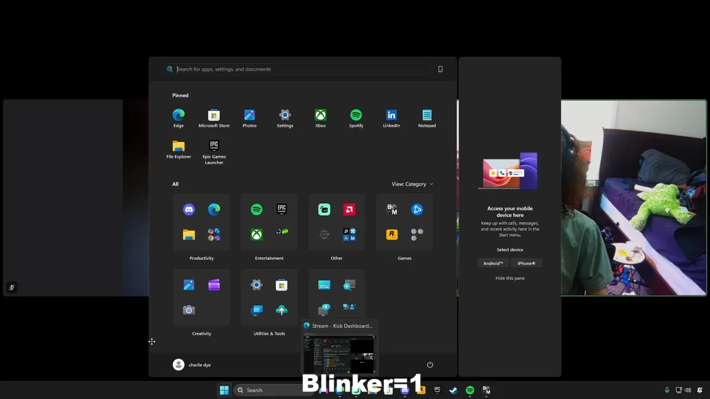
Task: Open pinned Microsoft Store app
Action: (214, 118)
